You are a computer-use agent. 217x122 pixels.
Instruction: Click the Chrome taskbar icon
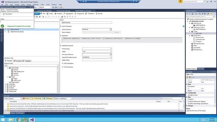click(x=18, y=120)
